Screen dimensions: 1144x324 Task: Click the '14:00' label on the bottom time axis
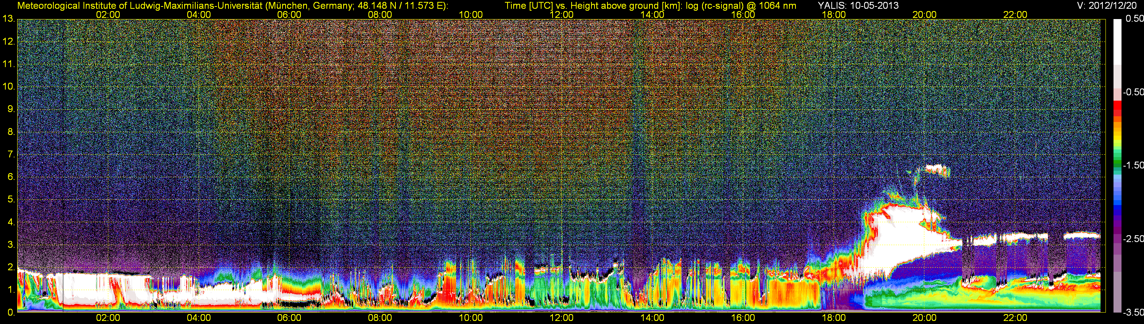[x=652, y=318]
